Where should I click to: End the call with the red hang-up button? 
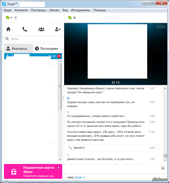click(59, 56)
